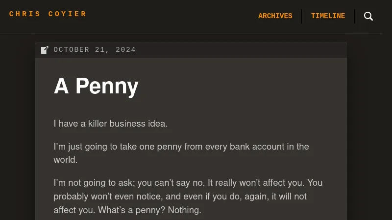The height and width of the screenshot is (220, 392).
Task: Click the word world on its own line
Action: tap(66, 160)
